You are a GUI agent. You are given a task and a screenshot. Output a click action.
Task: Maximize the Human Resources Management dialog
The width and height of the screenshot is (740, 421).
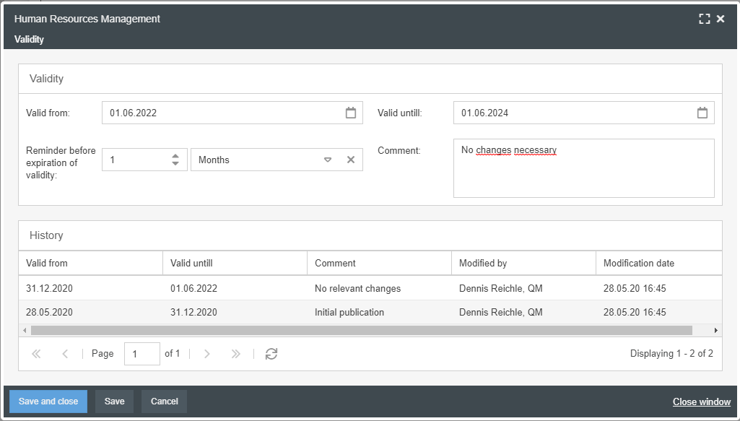click(x=705, y=19)
